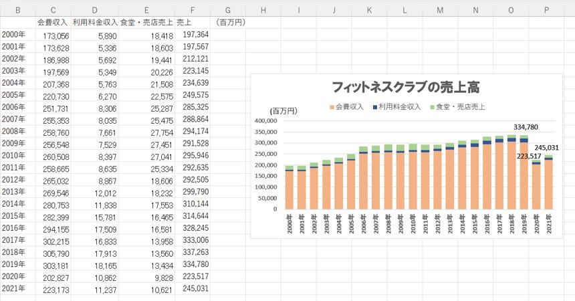
Task: Click cell with value 9,828
Action: [146, 278]
